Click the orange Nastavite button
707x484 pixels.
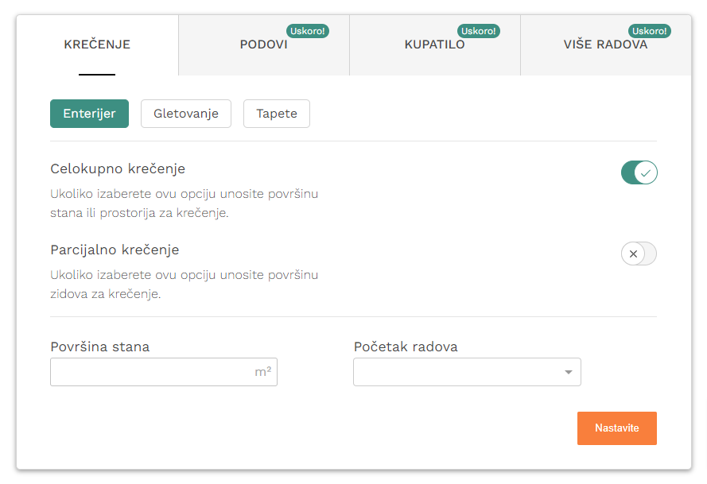[617, 428]
